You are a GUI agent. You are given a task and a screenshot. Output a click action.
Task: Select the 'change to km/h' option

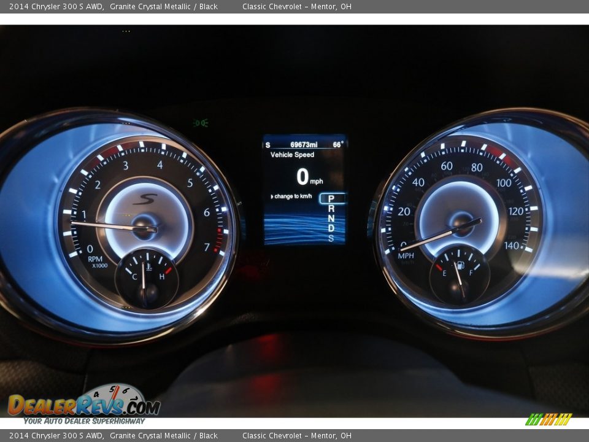291,196
